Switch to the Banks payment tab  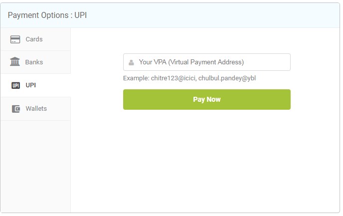[35, 62]
